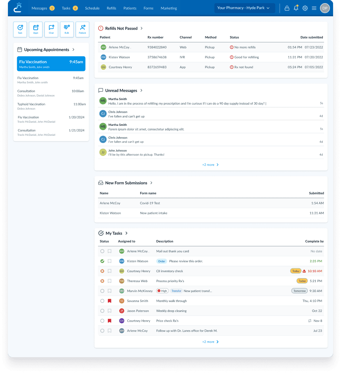The image size is (341, 373).
Task: Mark 'Mail out thank you card' task complete
Action: tap(102, 251)
